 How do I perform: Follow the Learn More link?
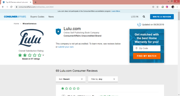(x=116, y=11)
